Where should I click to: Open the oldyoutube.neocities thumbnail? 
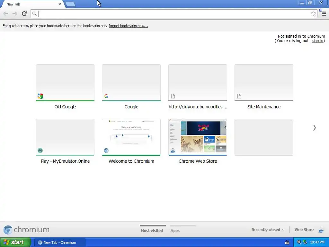[198, 83]
